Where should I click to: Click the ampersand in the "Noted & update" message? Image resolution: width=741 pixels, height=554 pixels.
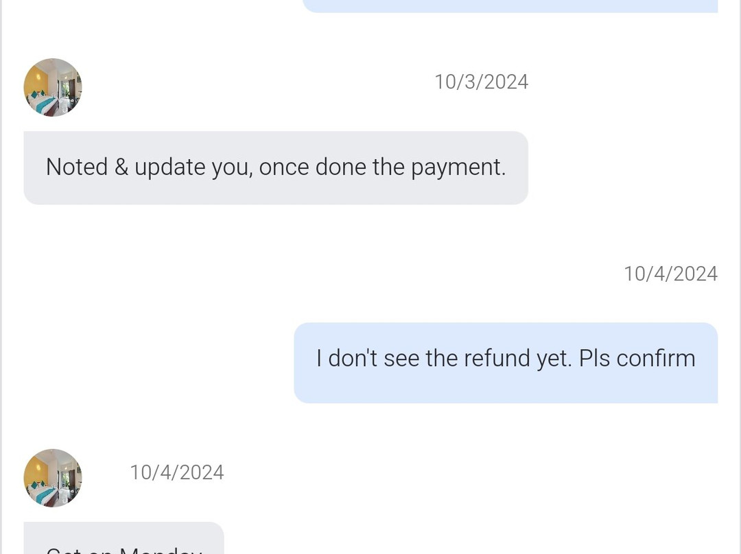click(121, 167)
